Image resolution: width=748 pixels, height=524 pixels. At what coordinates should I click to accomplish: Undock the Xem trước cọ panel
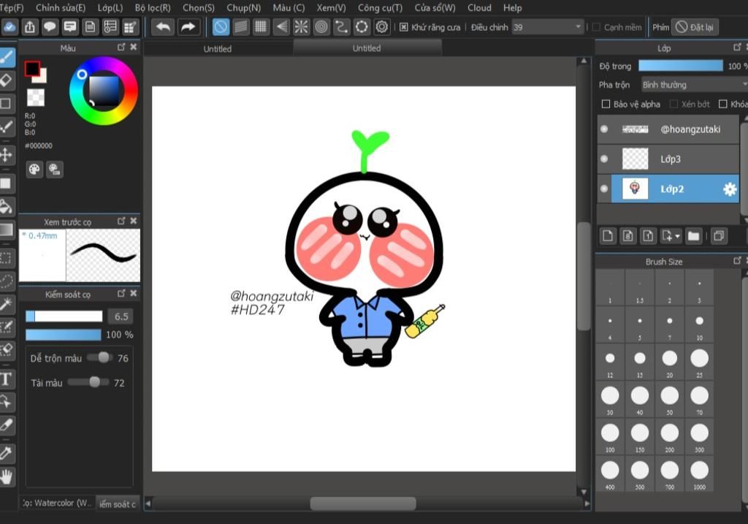121,221
